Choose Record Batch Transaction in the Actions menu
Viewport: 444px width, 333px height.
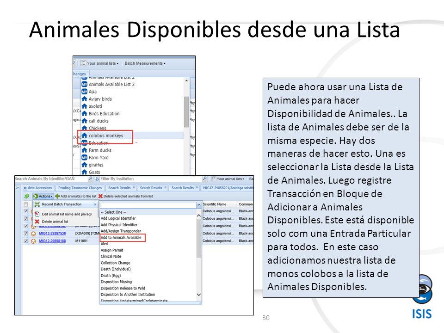point(65,204)
